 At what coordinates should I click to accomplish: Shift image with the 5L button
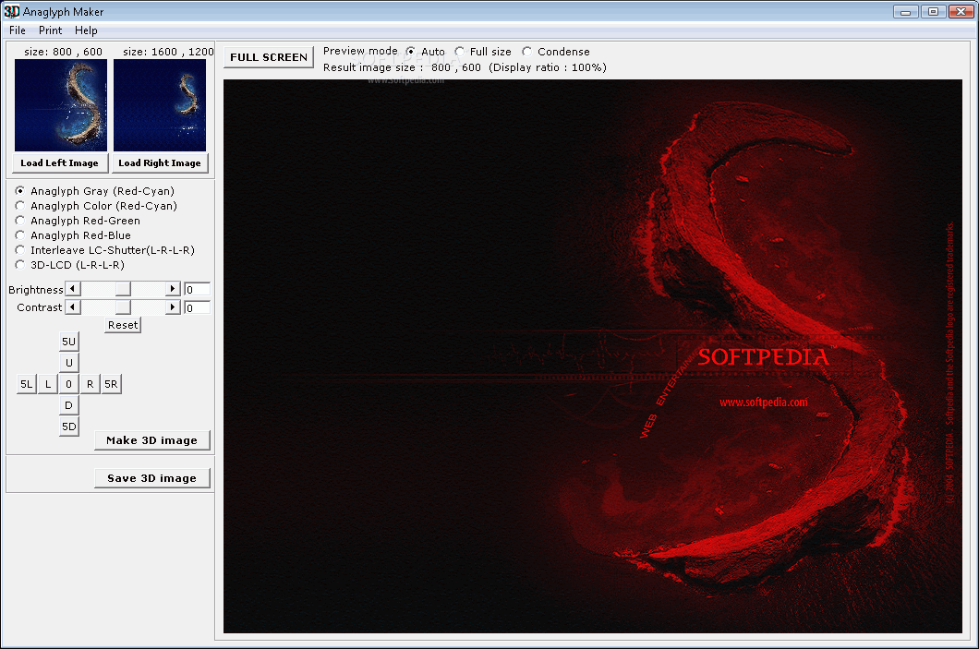click(26, 384)
